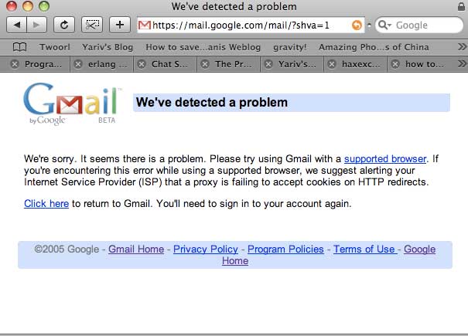Click the forward navigation arrow
Screen dimensions: 468x336
tap(37, 25)
